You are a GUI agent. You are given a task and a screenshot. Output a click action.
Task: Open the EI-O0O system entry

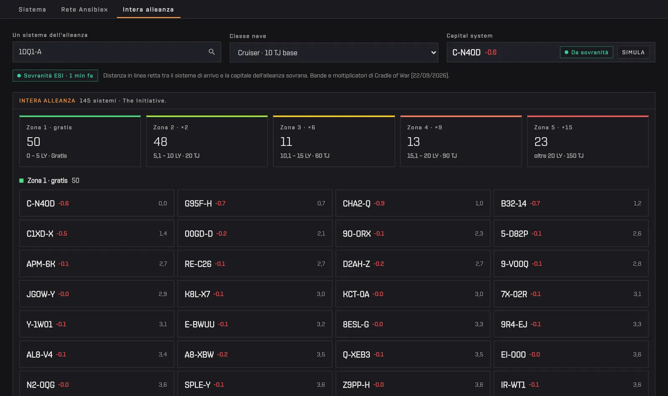tap(571, 354)
